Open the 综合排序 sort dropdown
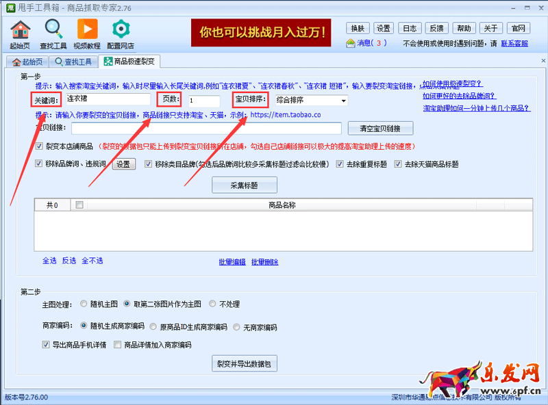 311,101
